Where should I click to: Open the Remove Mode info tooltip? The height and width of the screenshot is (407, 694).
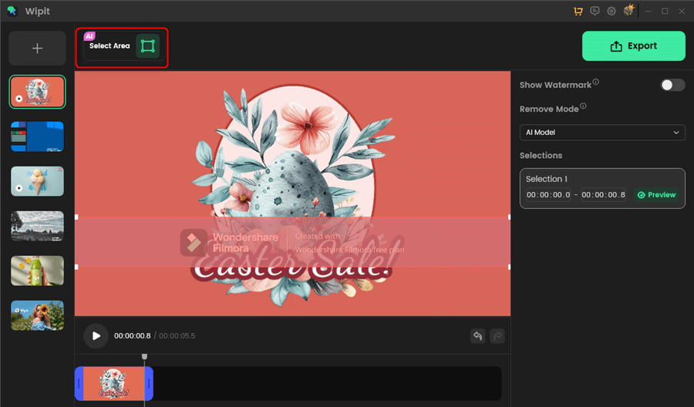[584, 106]
